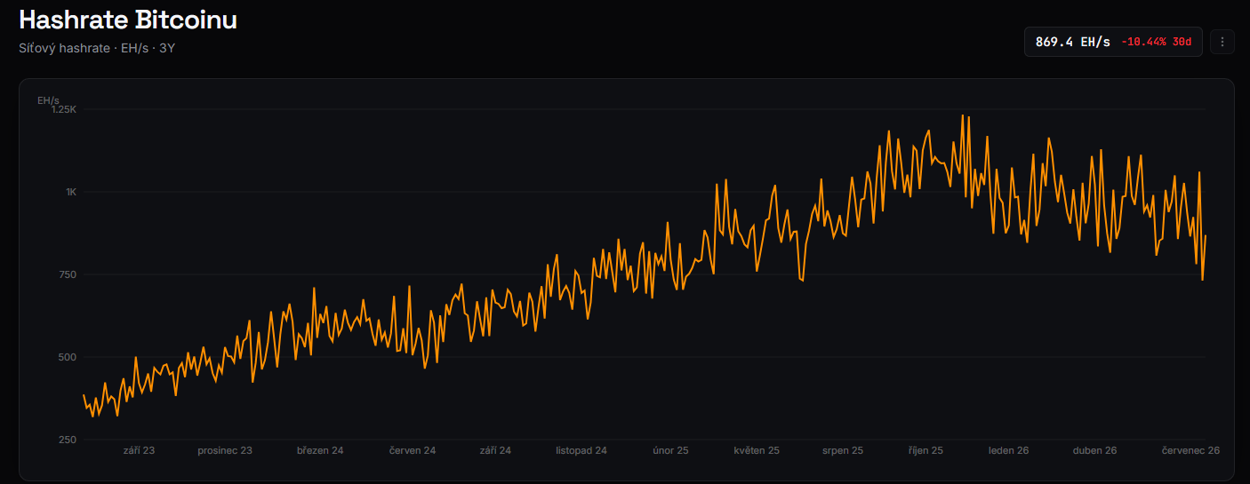Click the 250 y-axis label
The height and width of the screenshot is (484, 1250).
(x=68, y=440)
